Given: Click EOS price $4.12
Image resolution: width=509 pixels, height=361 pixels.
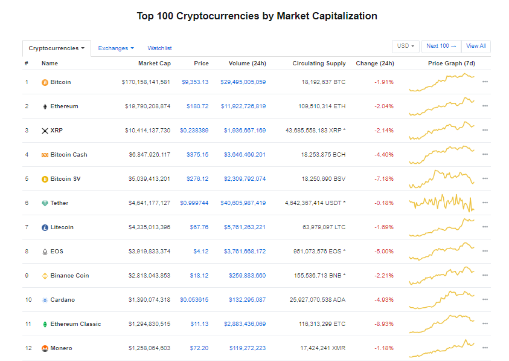Looking at the screenshot, I should 201,252.
